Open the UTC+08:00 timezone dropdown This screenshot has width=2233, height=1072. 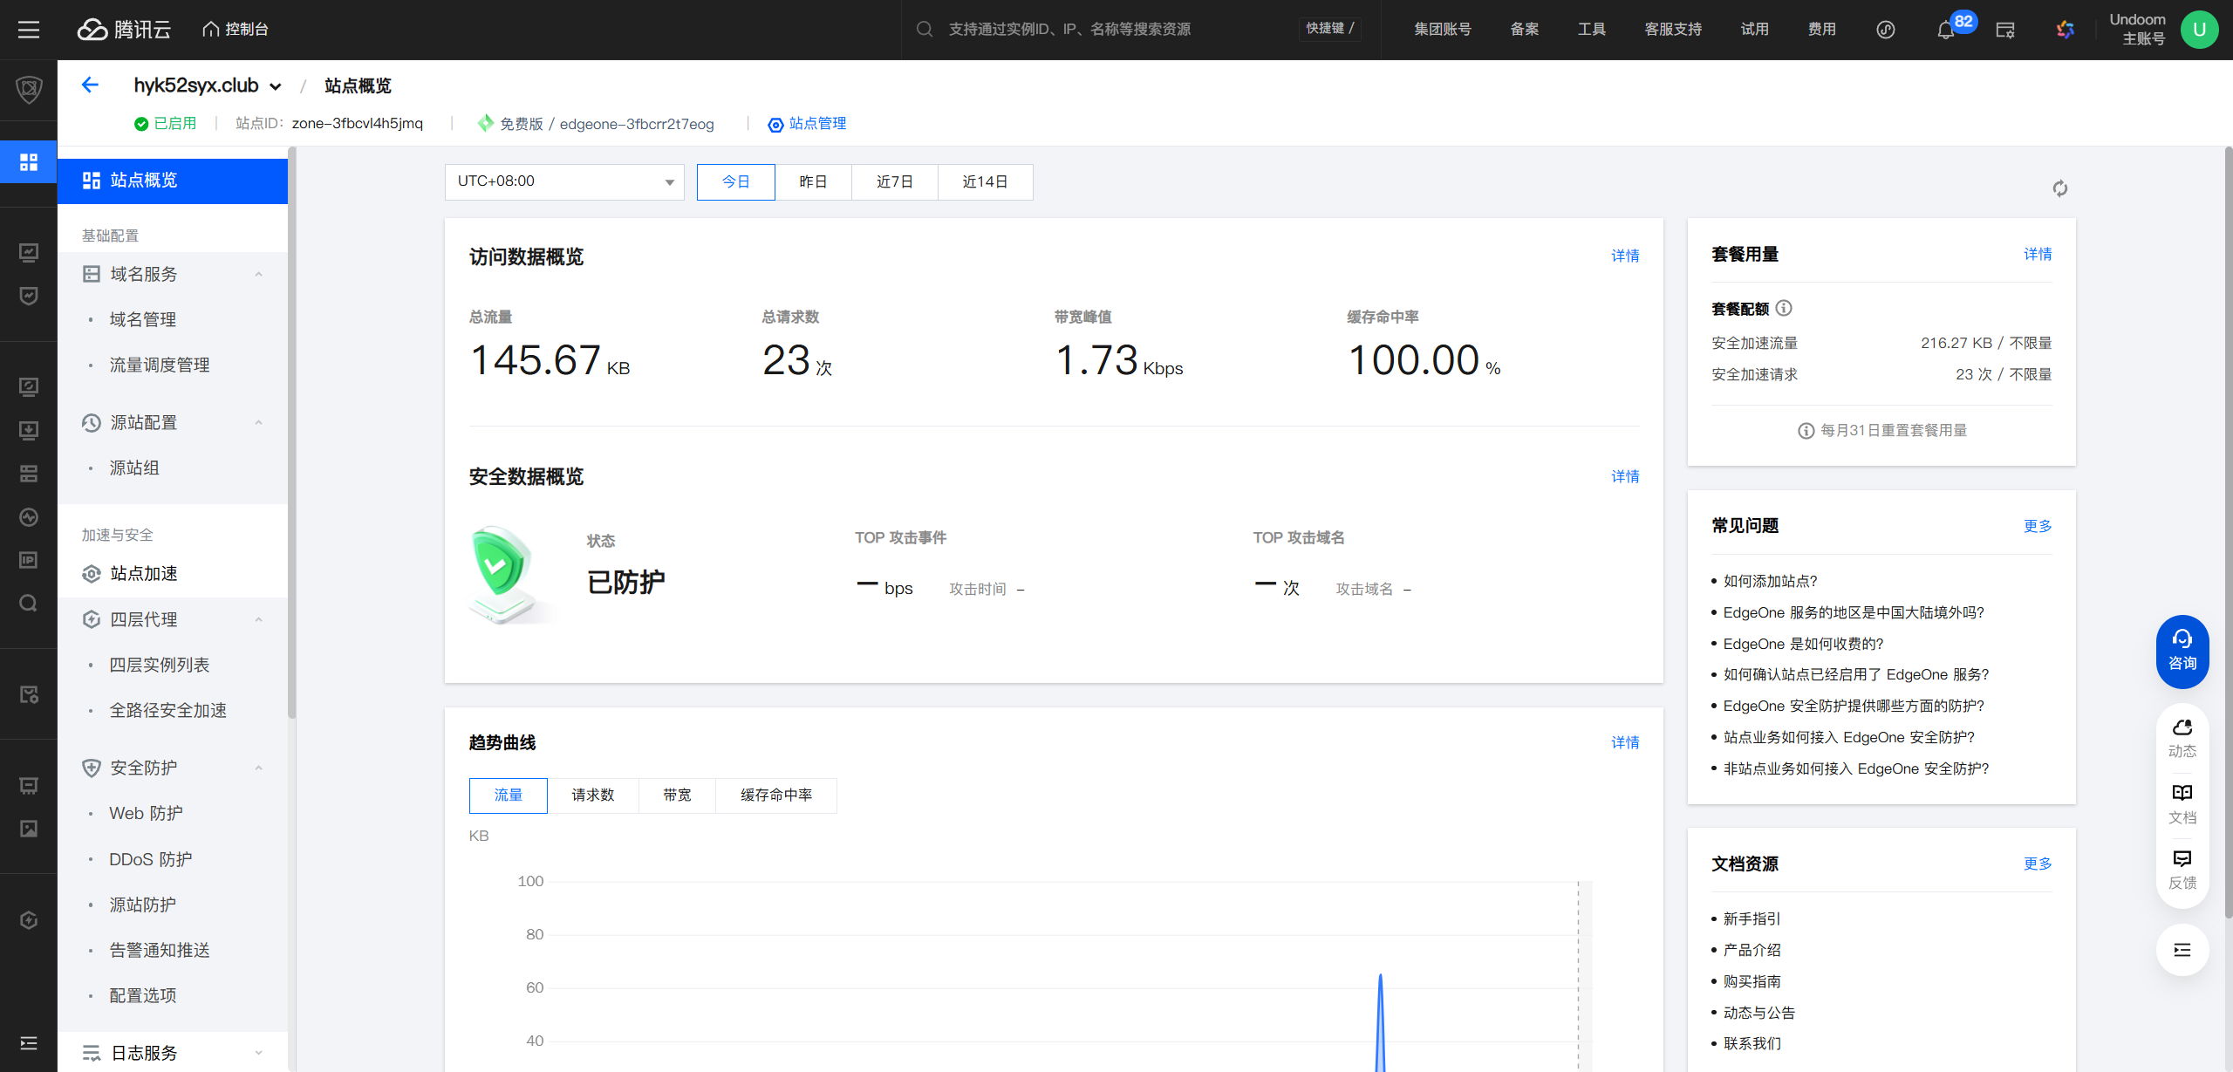point(564,181)
